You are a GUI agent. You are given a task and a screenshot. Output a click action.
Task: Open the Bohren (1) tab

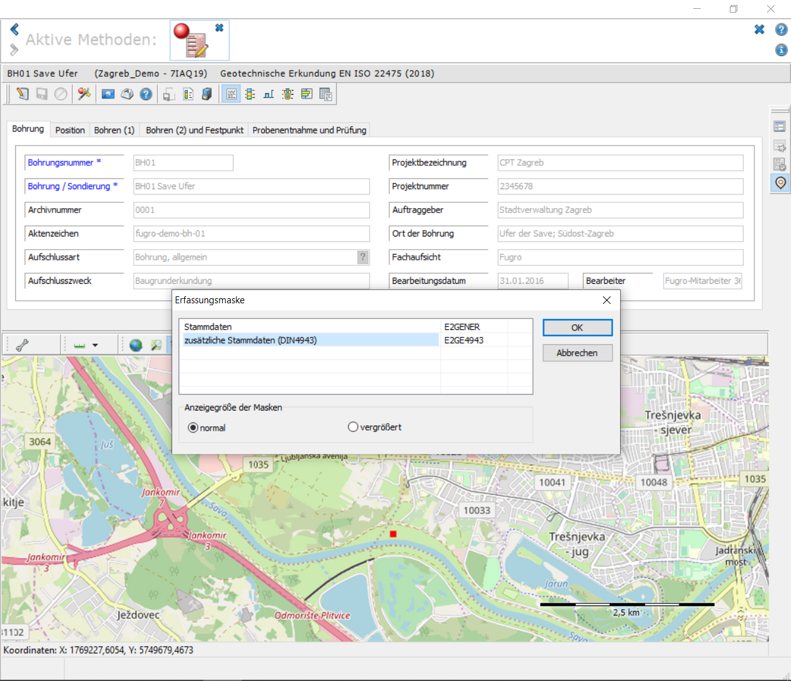114,130
